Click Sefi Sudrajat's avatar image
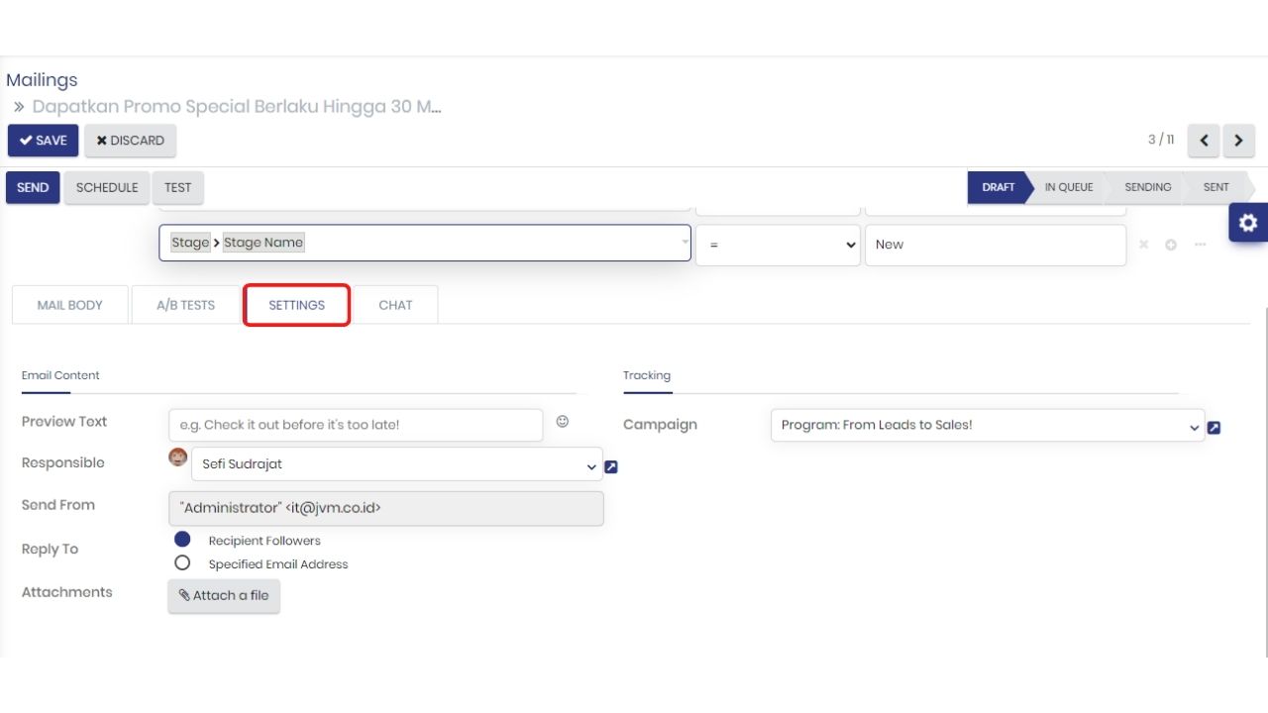This screenshot has width=1268, height=713. 178,457
